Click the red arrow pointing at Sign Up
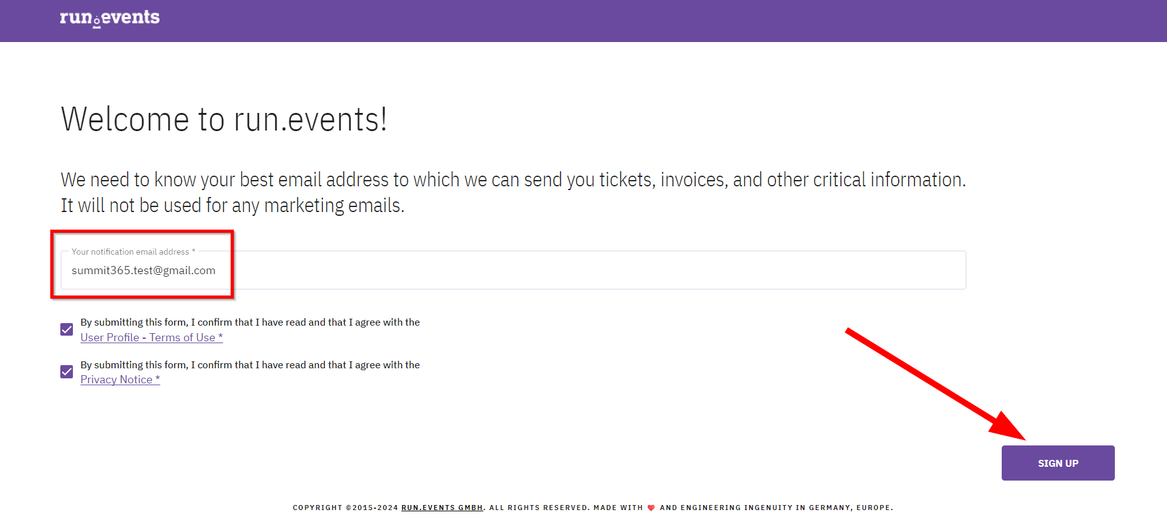Screen dimensions: 1167x527 point(935,384)
